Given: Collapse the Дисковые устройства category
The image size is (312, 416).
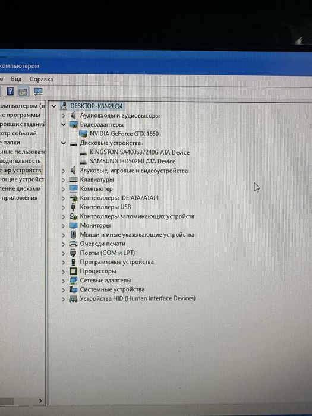Looking at the screenshot, I should click(x=64, y=143).
